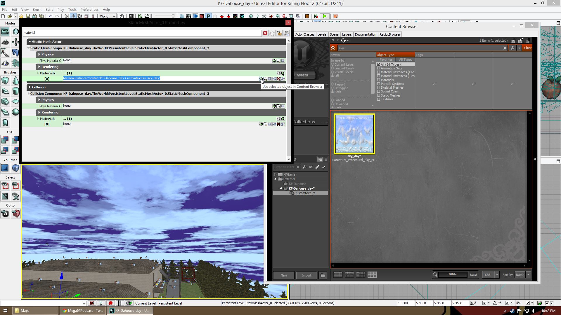
Task: Select the sky_day material thumbnail
Action: [354, 134]
